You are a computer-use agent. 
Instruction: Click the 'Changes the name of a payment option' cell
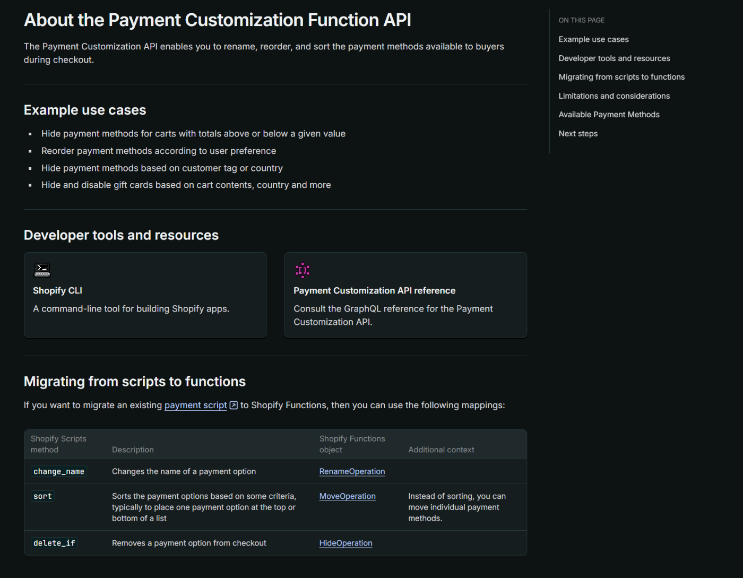point(184,471)
